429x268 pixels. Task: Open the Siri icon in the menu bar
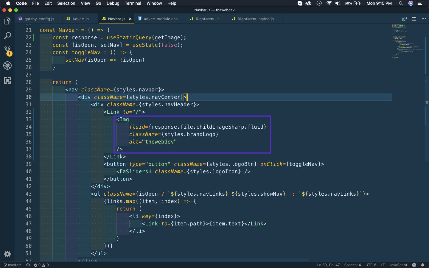[411, 3]
